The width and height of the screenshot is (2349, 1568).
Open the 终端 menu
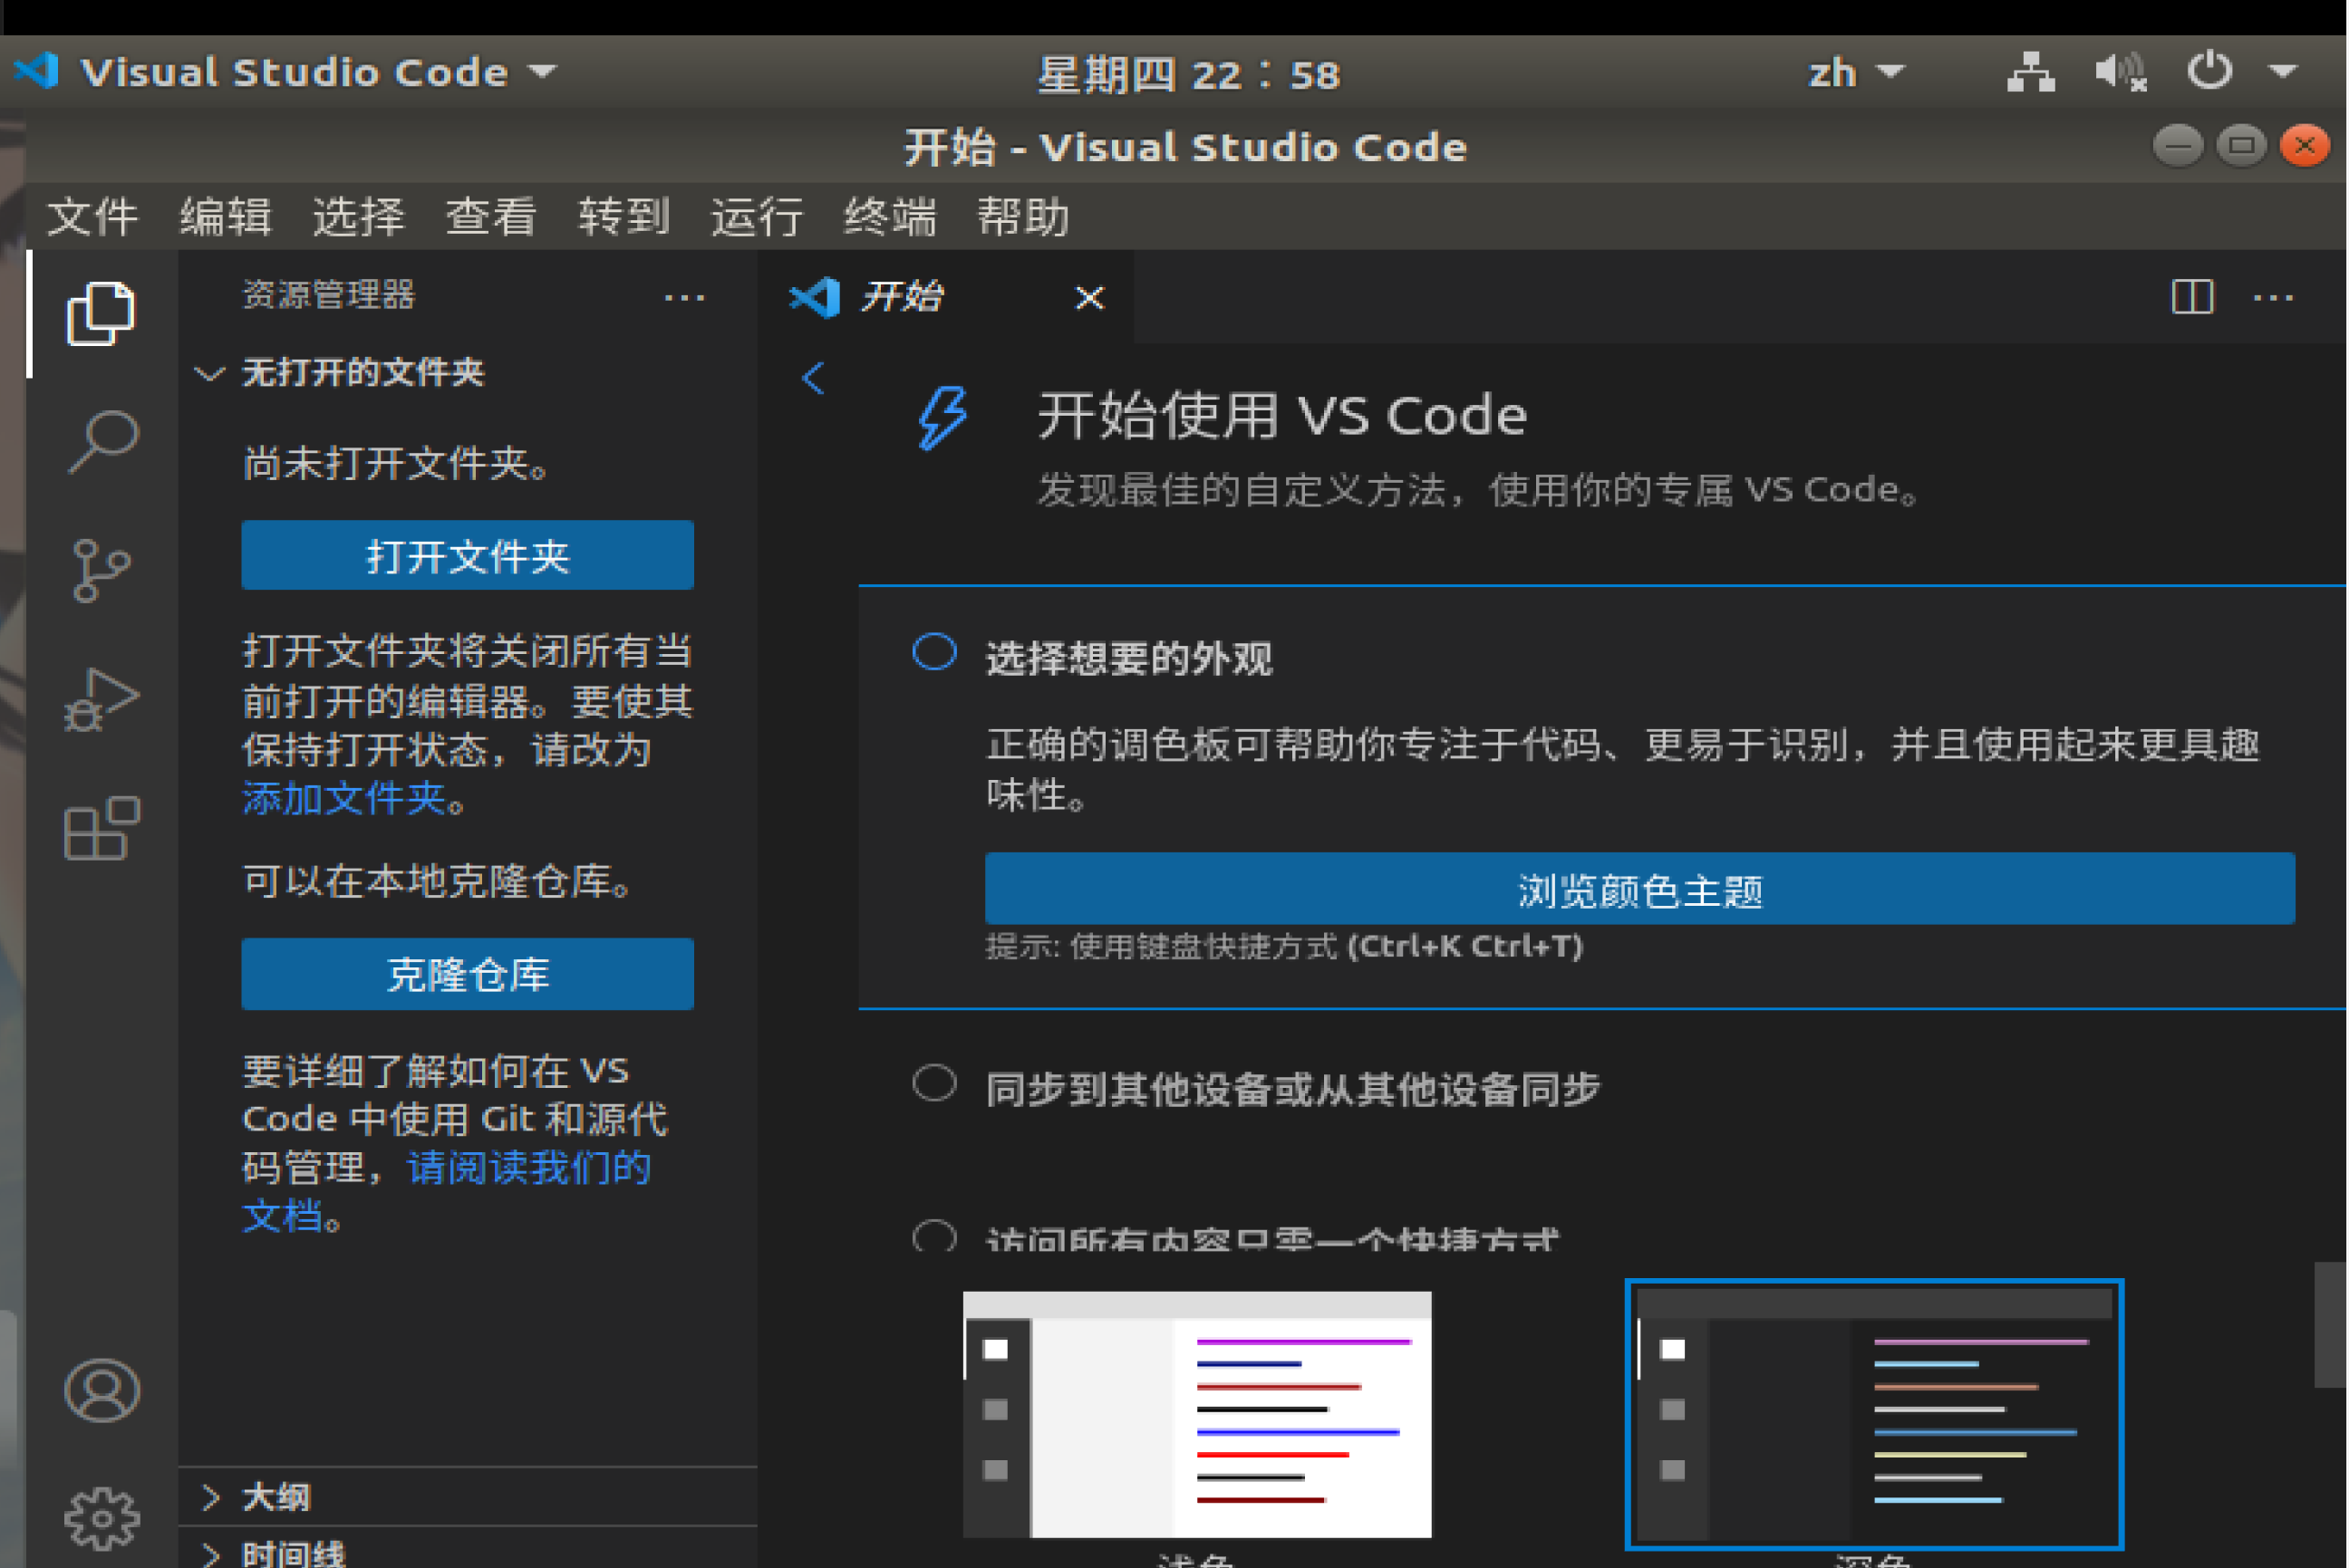890,216
